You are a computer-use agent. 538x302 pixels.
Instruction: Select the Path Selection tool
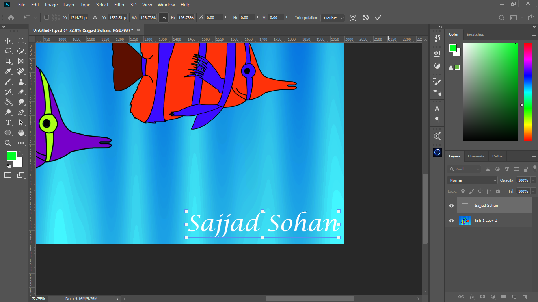coord(21,122)
